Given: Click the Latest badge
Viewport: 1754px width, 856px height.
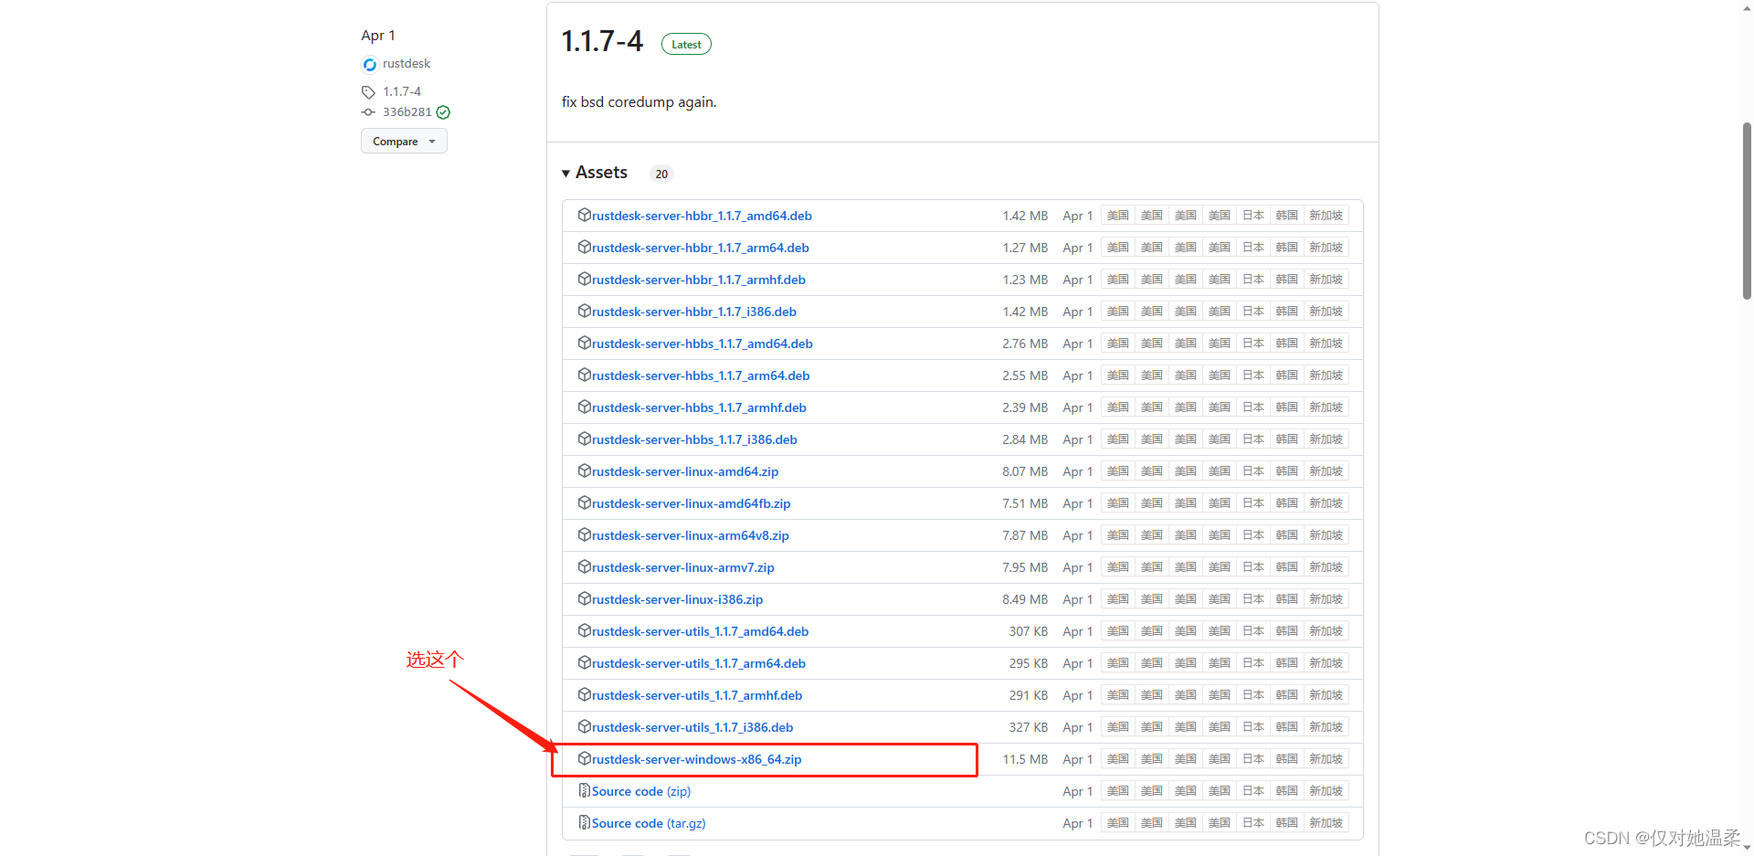Looking at the screenshot, I should point(686,44).
